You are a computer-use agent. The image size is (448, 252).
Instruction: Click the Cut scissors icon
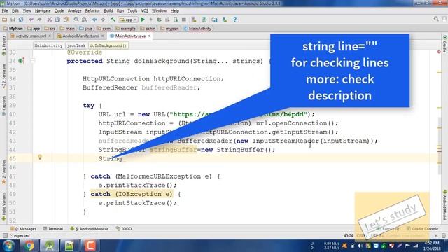pyautogui.click(x=50, y=20)
